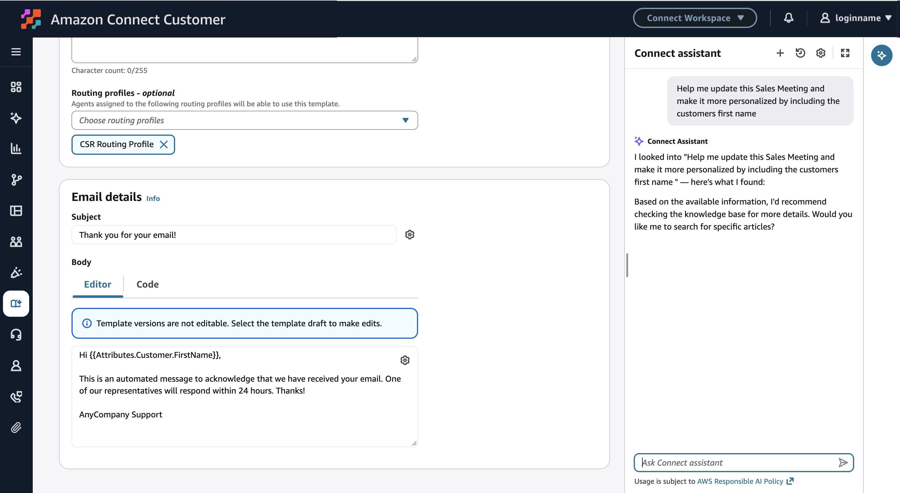
Task: Open the loginname account menu
Action: pyautogui.click(x=855, y=18)
